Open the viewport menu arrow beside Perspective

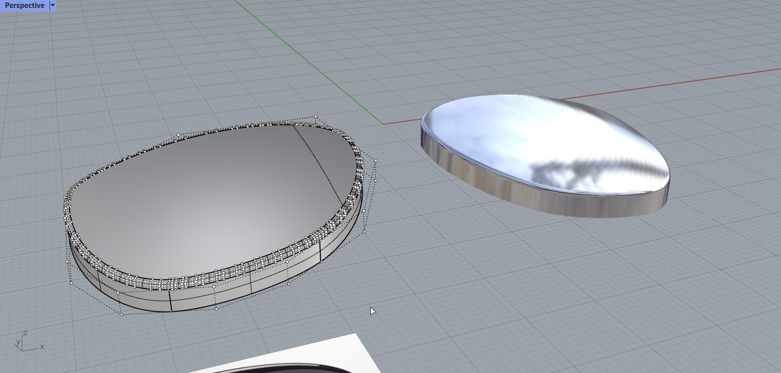coord(52,5)
